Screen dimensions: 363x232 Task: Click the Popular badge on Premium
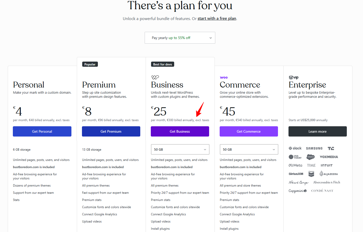pyautogui.click(x=90, y=64)
